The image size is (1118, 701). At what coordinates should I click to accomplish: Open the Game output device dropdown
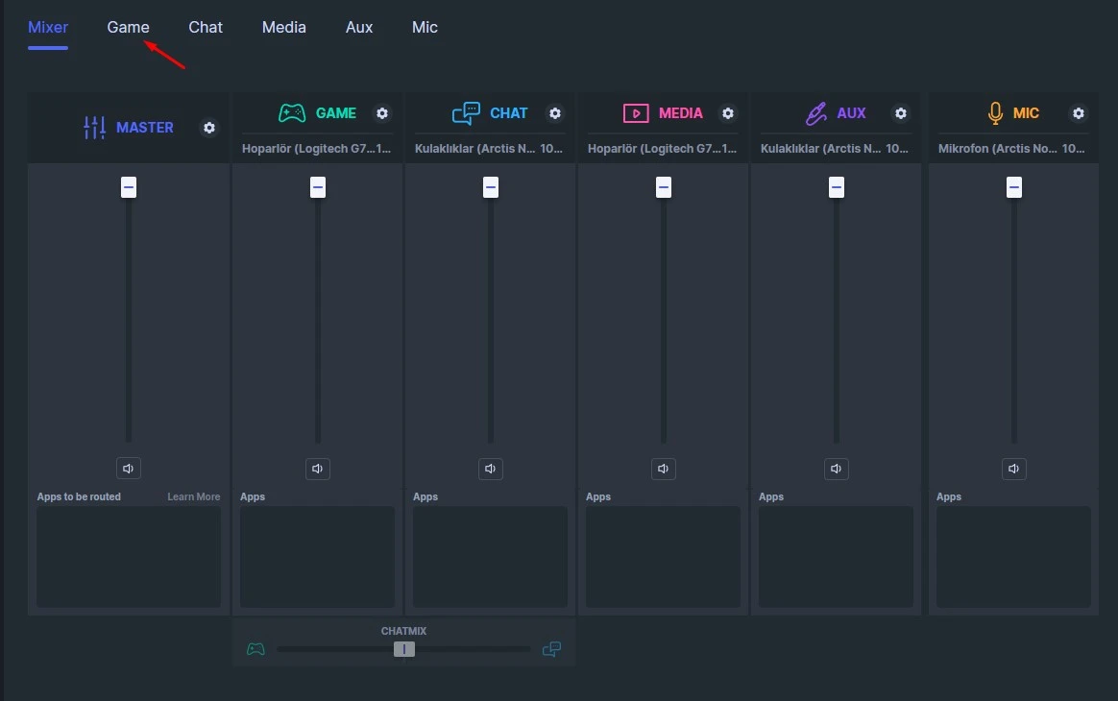(x=317, y=148)
